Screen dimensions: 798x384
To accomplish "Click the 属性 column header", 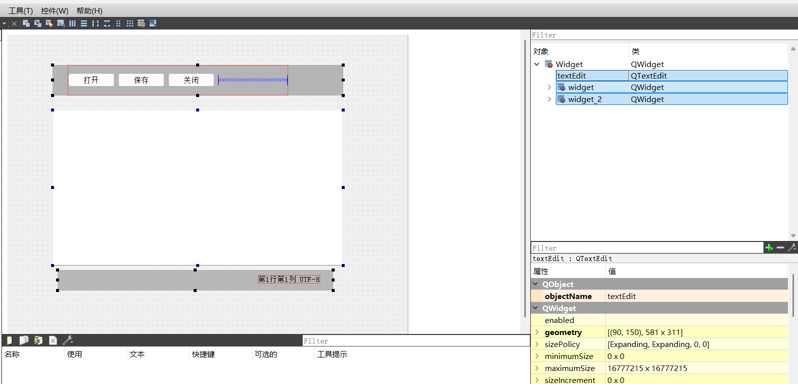I will pyautogui.click(x=568, y=271).
